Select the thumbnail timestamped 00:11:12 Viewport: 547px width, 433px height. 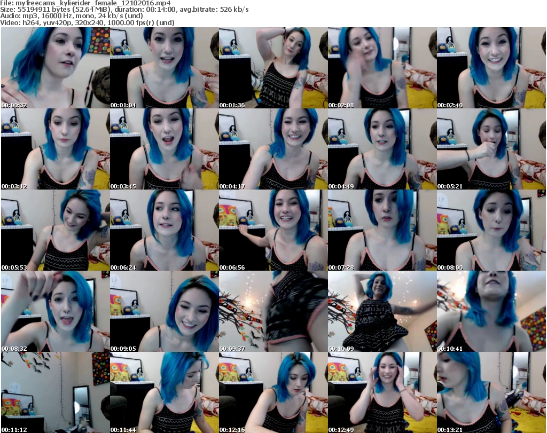56,392
